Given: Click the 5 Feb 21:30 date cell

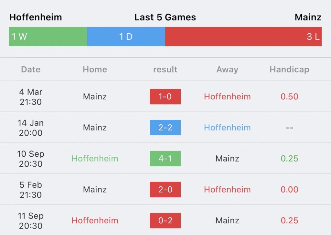Looking at the screenshot, I should click(31, 190).
